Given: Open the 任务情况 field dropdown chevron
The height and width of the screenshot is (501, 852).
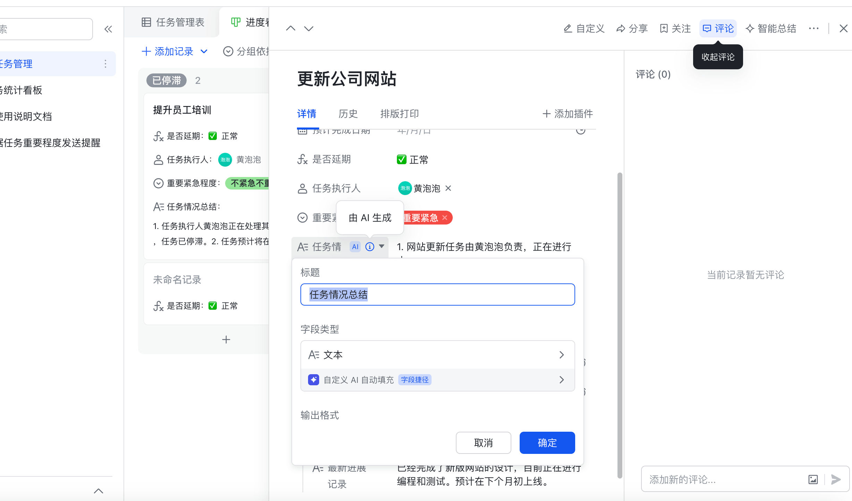Looking at the screenshot, I should [382, 247].
